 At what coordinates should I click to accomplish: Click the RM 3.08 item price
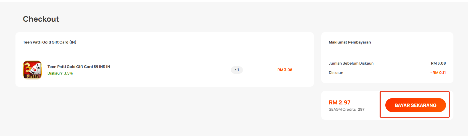pyautogui.click(x=285, y=70)
